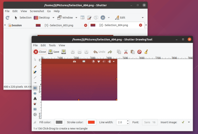Click the Undo button
This screenshot has height=134, width=198.
click(x=99, y=52)
